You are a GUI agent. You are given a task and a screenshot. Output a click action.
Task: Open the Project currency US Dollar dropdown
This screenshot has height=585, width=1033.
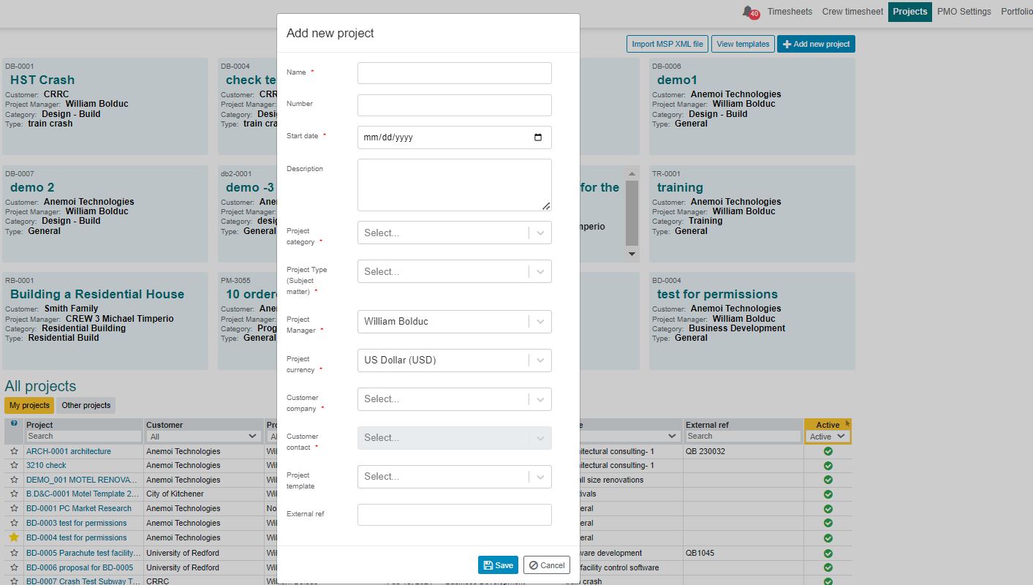click(454, 360)
